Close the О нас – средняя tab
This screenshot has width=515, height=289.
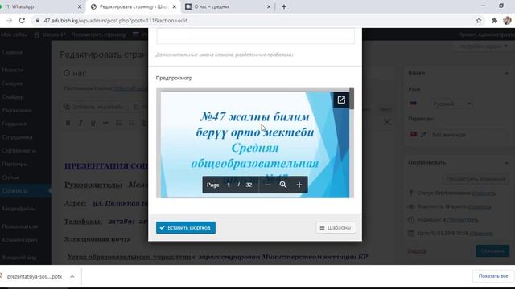coord(269,6)
